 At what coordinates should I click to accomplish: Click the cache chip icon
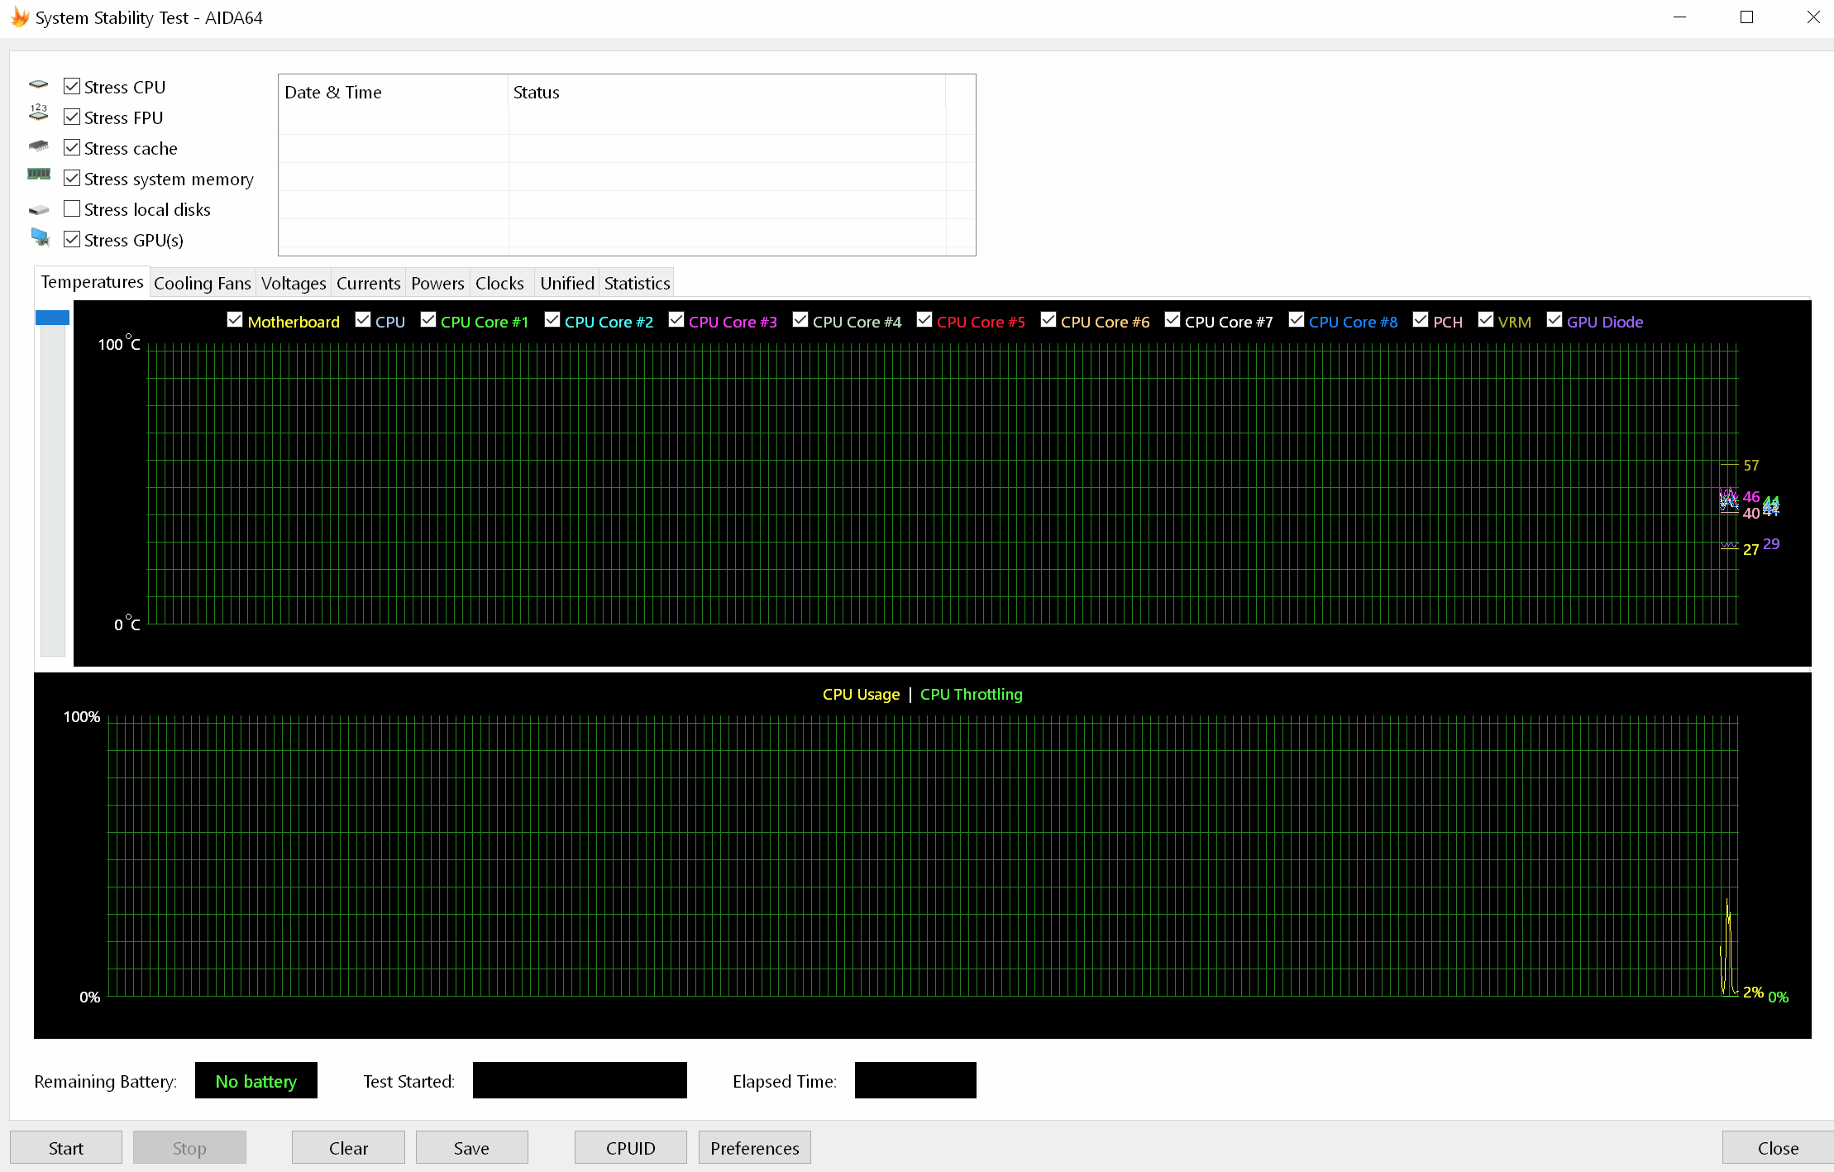39,146
